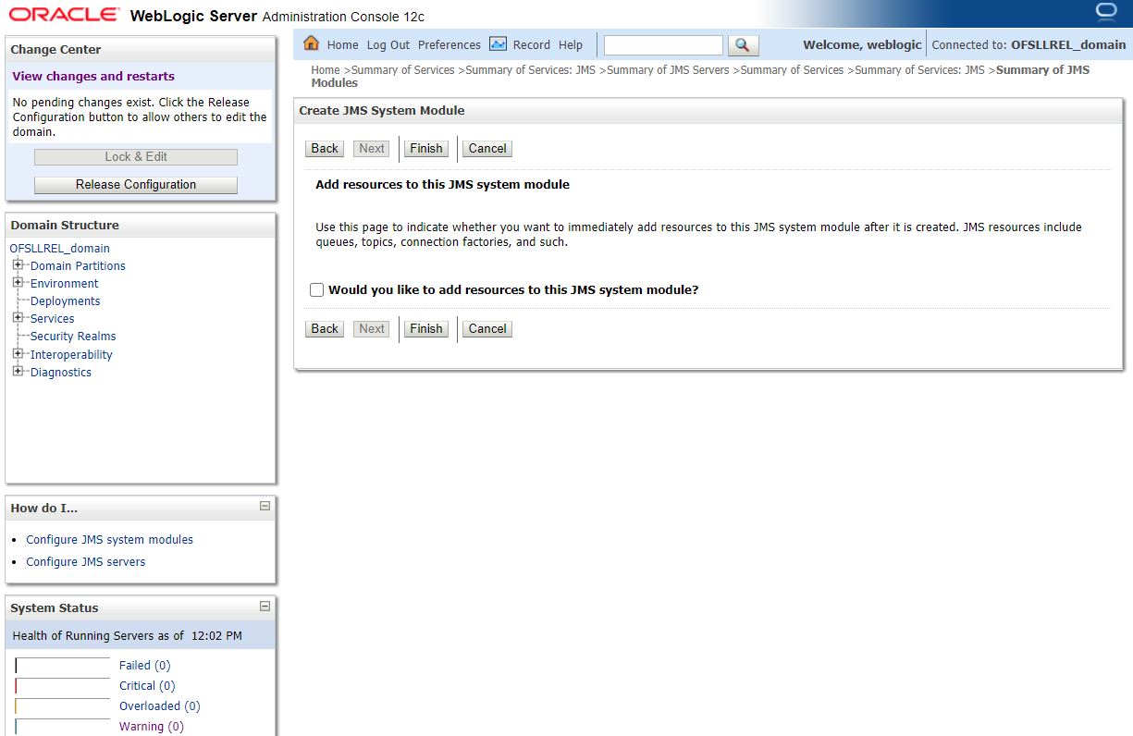Viewport: 1133px width, 736px height.
Task: Expand the Services tree node
Action: pyautogui.click(x=18, y=318)
